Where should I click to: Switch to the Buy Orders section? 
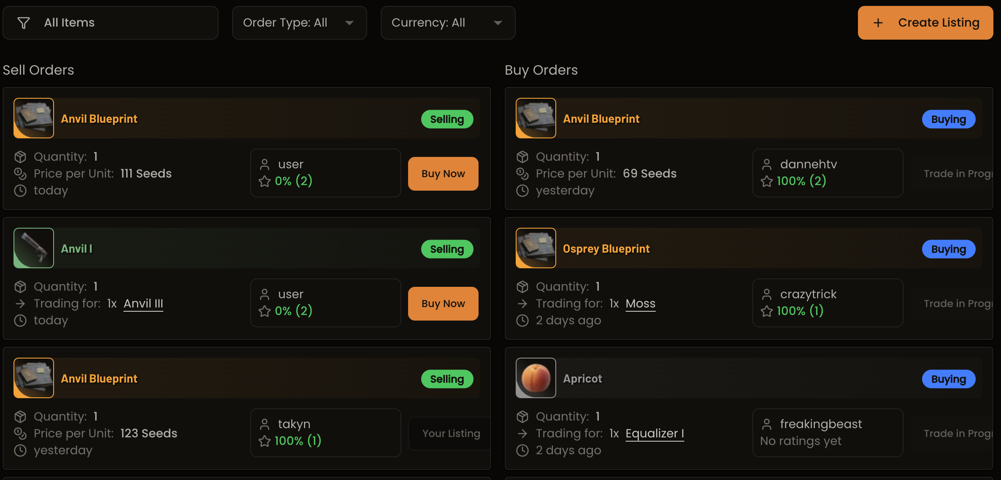click(x=541, y=70)
